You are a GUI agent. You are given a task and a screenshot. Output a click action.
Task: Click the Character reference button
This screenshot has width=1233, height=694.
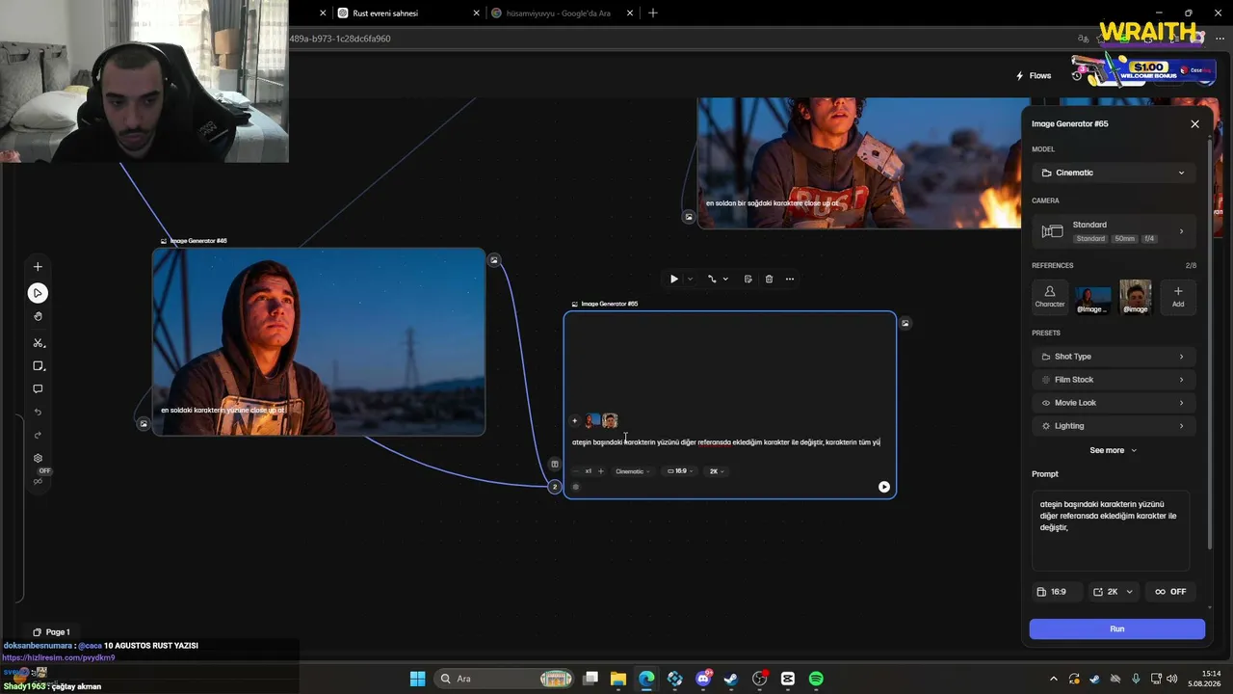coord(1050,297)
